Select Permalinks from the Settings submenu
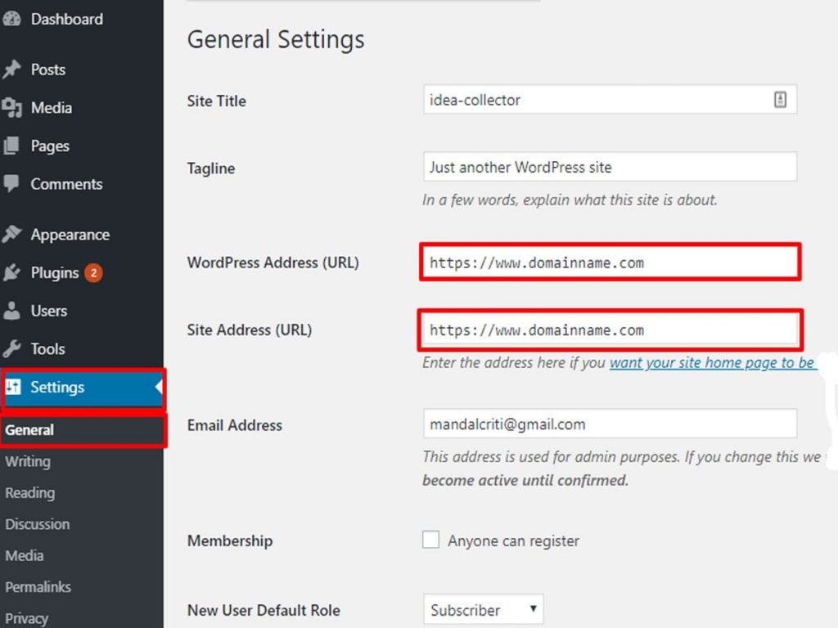Image resolution: width=838 pixels, height=628 pixels. pos(38,586)
